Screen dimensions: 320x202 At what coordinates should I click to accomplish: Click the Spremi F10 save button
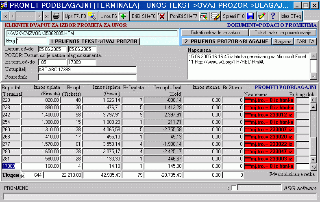[x=234, y=16]
